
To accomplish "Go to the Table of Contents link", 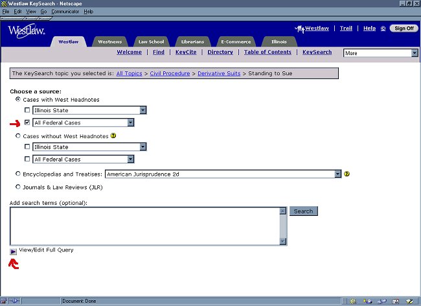I will click(x=267, y=52).
